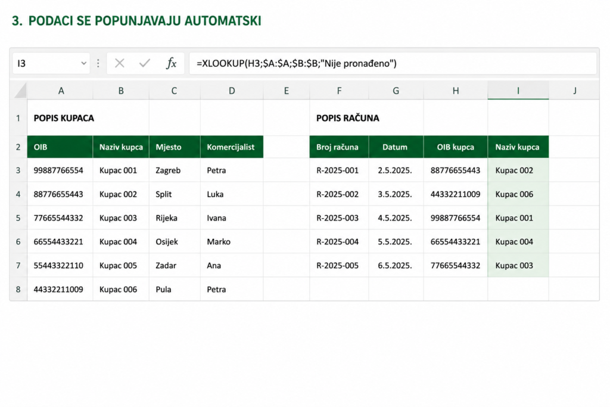
Task: Click the Datum header cell
Action: [x=396, y=147]
